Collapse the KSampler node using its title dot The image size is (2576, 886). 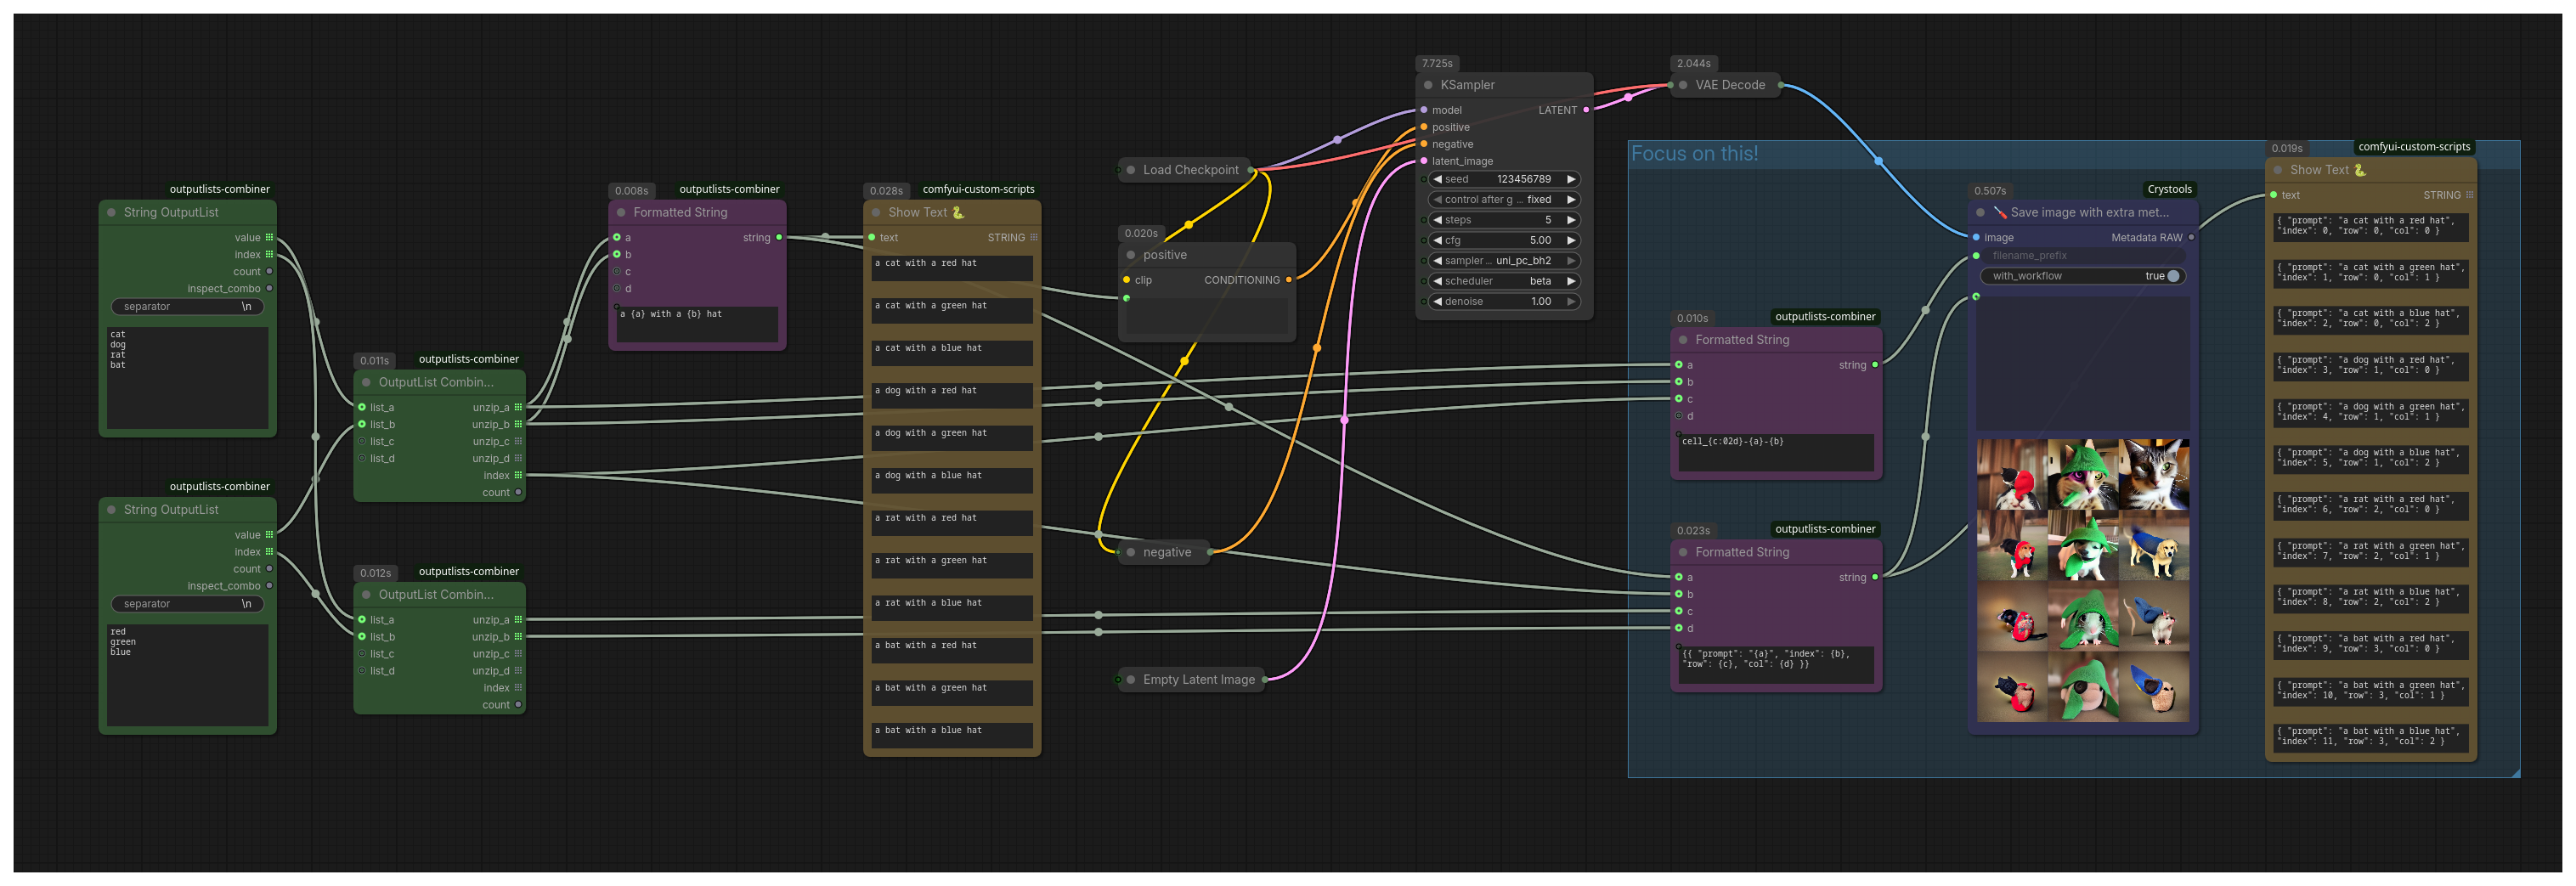point(1428,85)
